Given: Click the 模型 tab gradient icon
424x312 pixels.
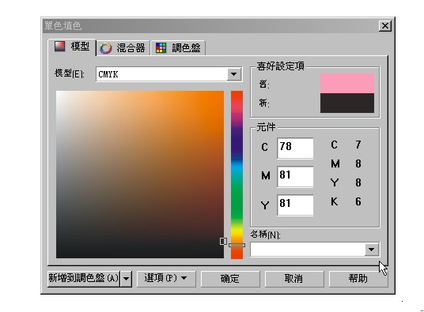Looking at the screenshot, I should (x=60, y=46).
